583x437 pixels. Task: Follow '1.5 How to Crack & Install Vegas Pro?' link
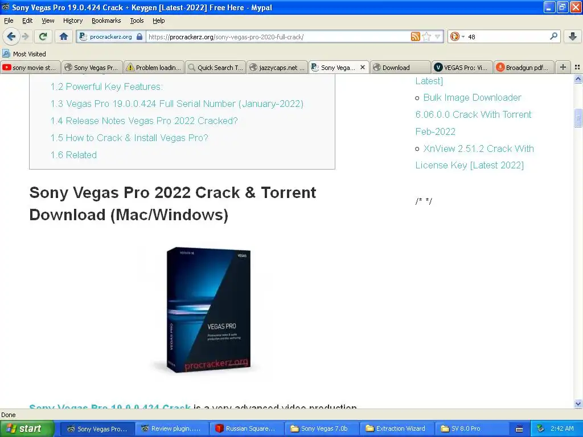click(x=129, y=138)
